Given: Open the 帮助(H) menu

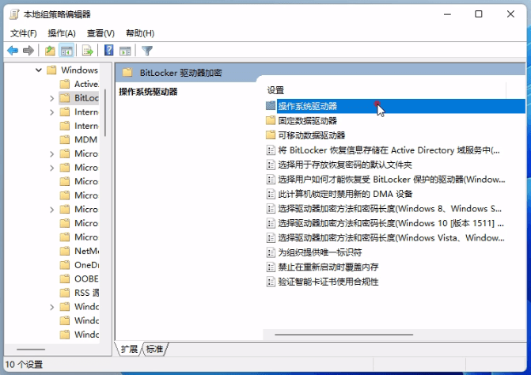Looking at the screenshot, I should [140, 33].
